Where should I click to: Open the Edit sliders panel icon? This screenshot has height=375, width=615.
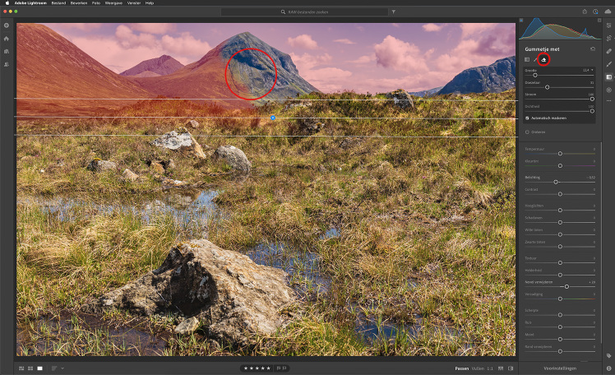608,25
